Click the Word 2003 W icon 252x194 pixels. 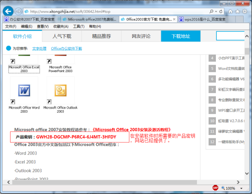[x=24, y=91]
